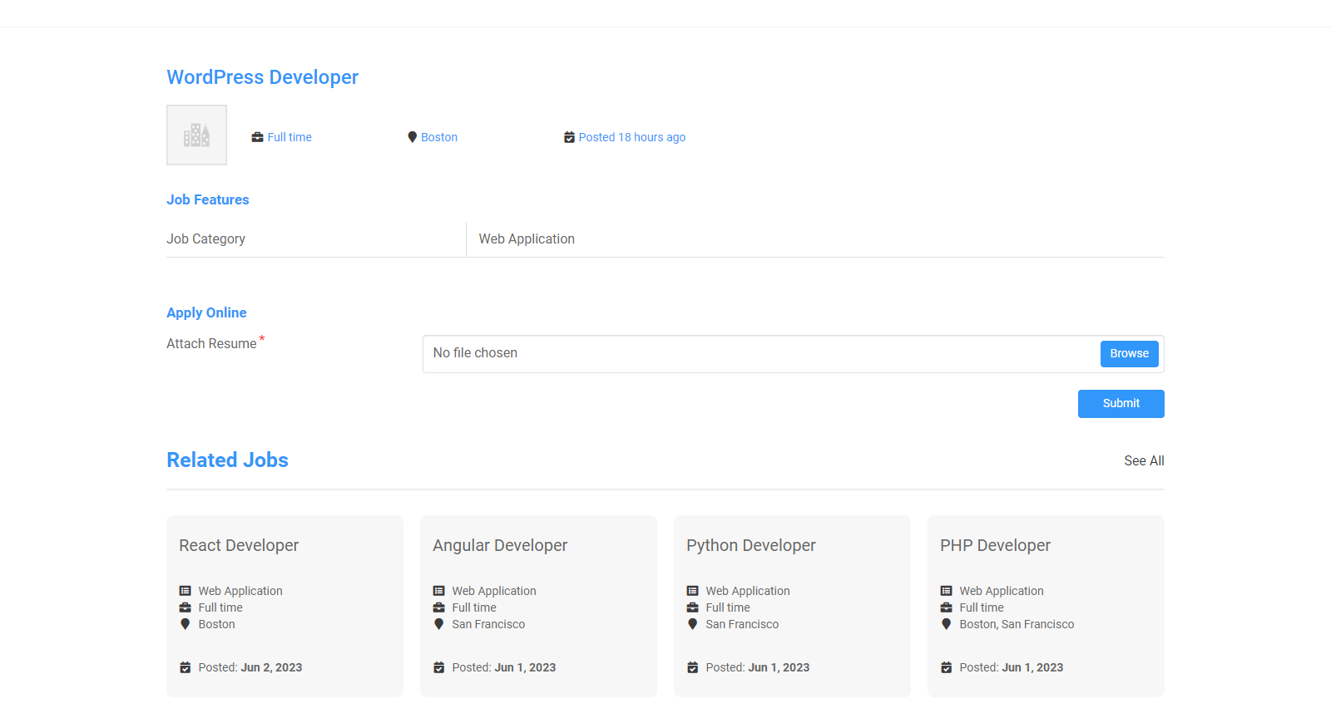This screenshot has height=723, width=1331.
Task: Click the calendar icon on React Developer card
Action: [186, 667]
